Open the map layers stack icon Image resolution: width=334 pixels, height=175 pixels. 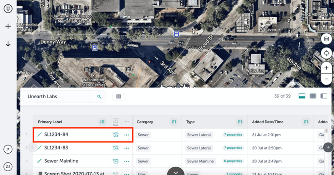coord(326,39)
